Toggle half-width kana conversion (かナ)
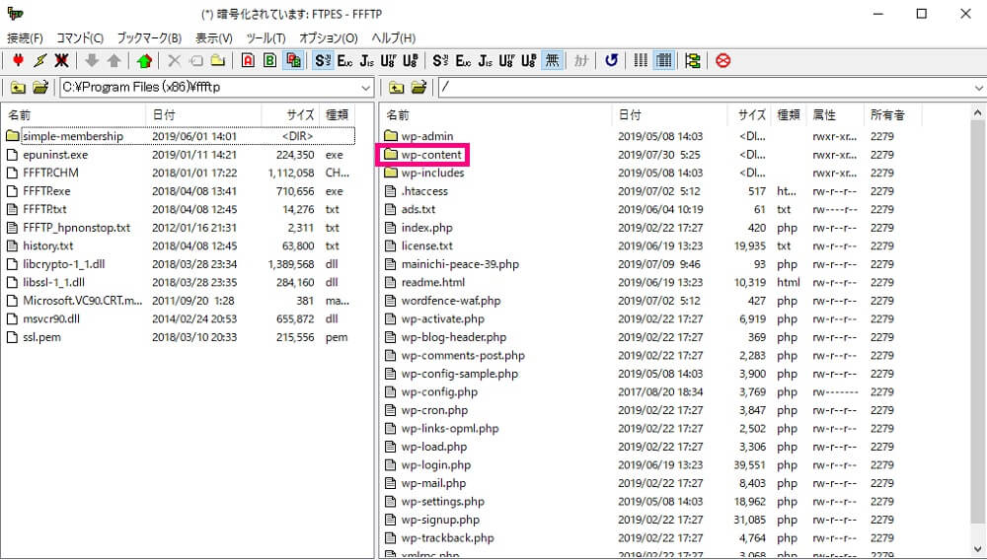Viewport: 987px width, 560px height. (x=581, y=60)
